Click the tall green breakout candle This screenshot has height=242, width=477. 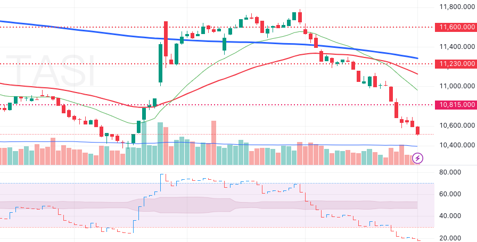160,64
